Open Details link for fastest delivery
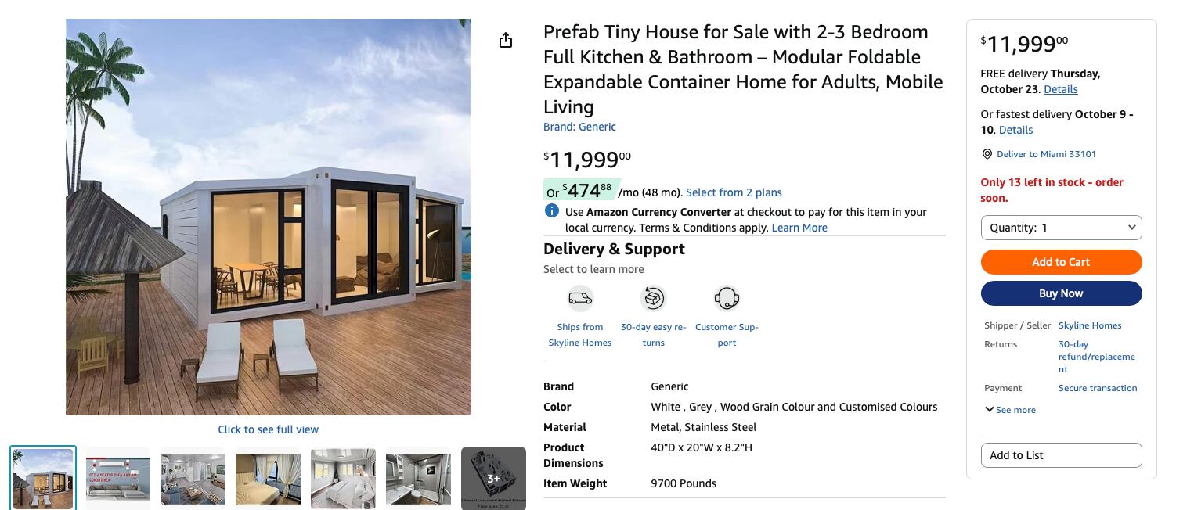Viewport: 1194px width, 510px height. click(x=1015, y=130)
